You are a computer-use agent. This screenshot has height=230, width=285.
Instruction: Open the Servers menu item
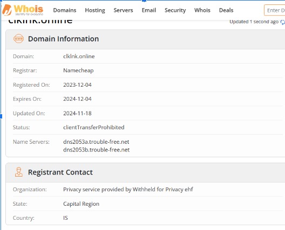pos(123,10)
